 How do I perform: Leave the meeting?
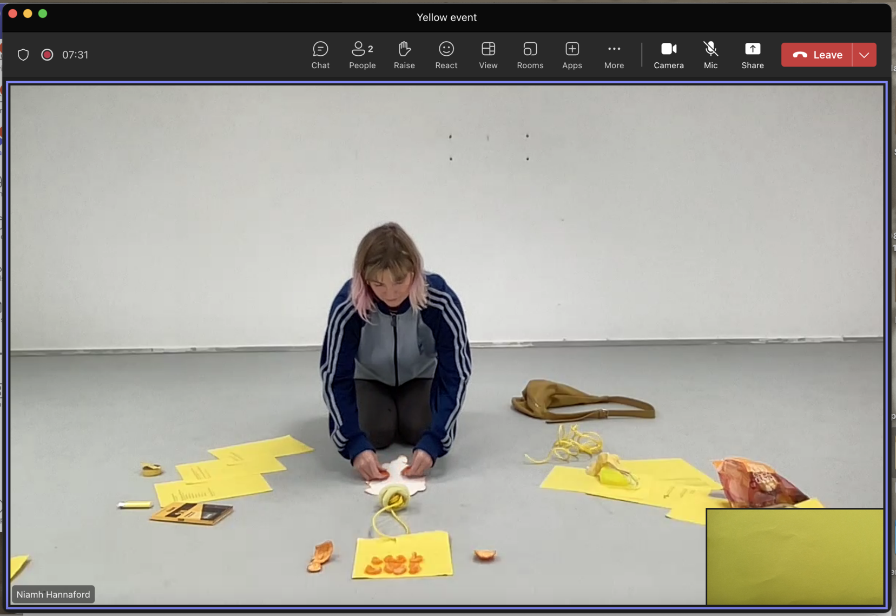816,55
